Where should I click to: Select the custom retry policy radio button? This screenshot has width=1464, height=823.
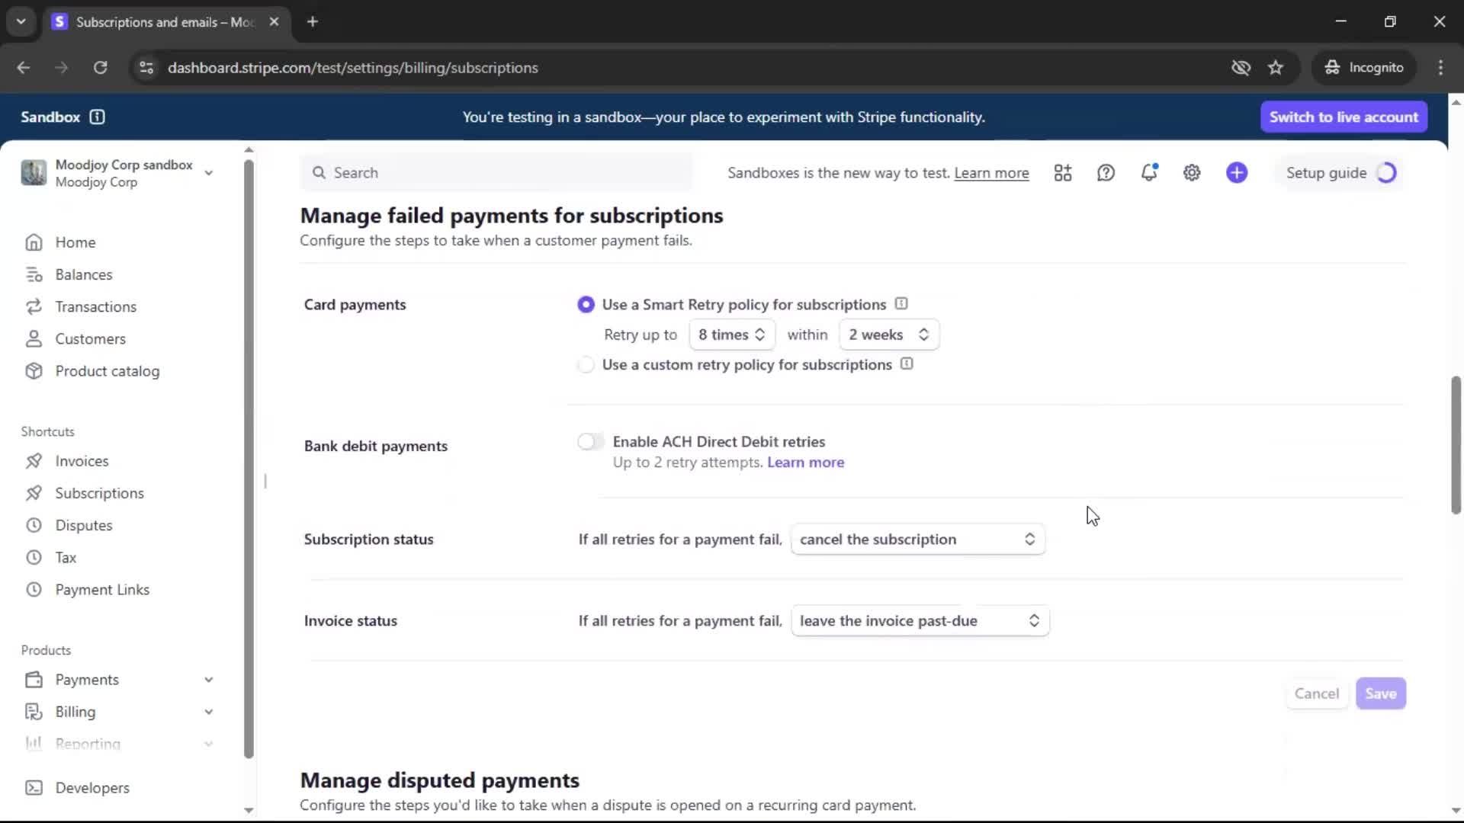point(586,365)
